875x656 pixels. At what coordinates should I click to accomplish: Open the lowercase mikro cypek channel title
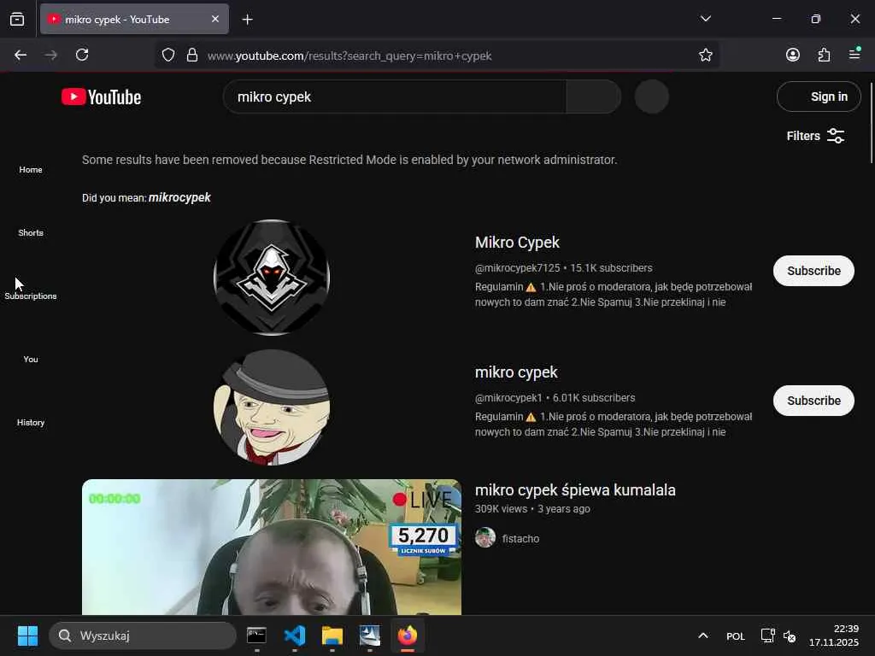click(x=516, y=372)
